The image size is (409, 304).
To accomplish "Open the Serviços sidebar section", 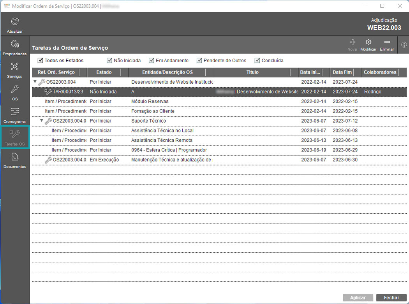I will pos(15,67).
